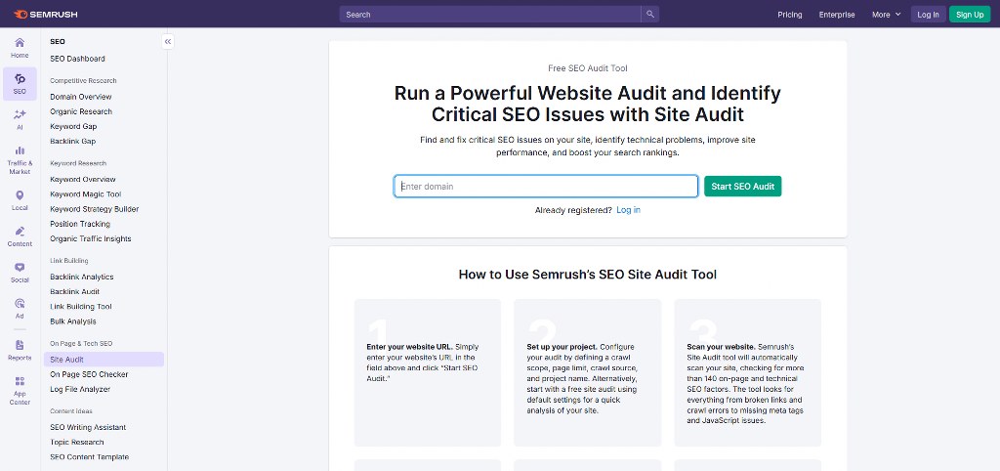
Task: Open Topic Research
Action: click(x=76, y=443)
